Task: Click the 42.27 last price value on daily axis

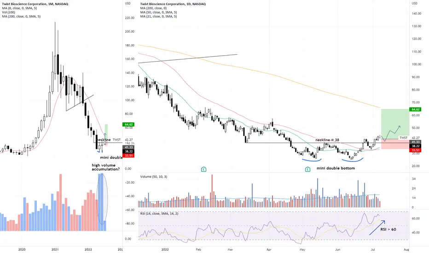Action: [x=416, y=138]
